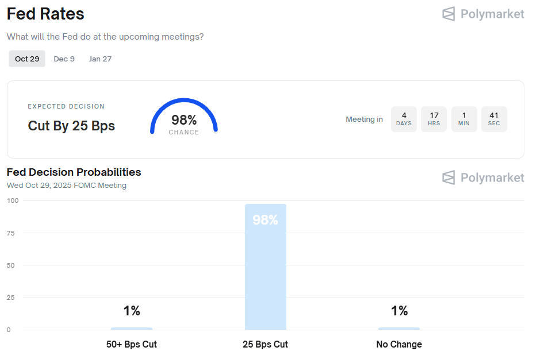Click the "Wed Oct 29, 2025 FOMC Meeting" subtitle
Viewport: 552px width, 355px height.
(67, 186)
